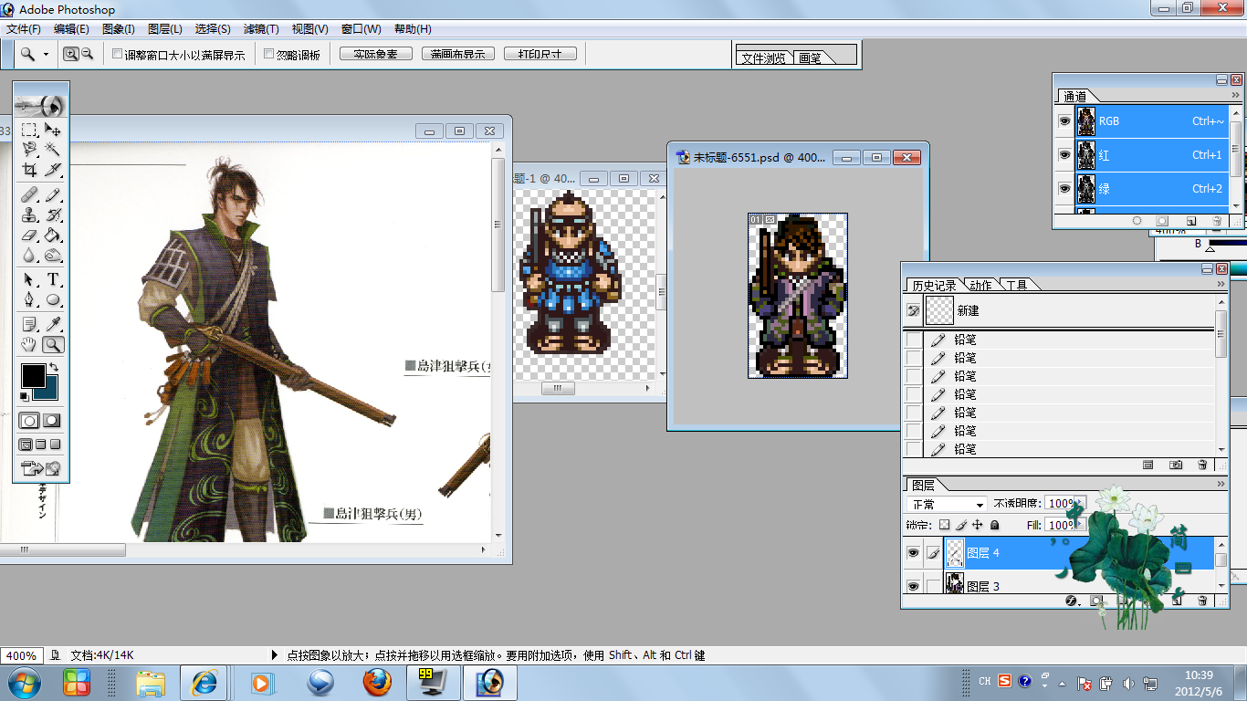The image size is (1247, 701).
Task: Select the Clone Stamp tool
Action: click(29, 215)
